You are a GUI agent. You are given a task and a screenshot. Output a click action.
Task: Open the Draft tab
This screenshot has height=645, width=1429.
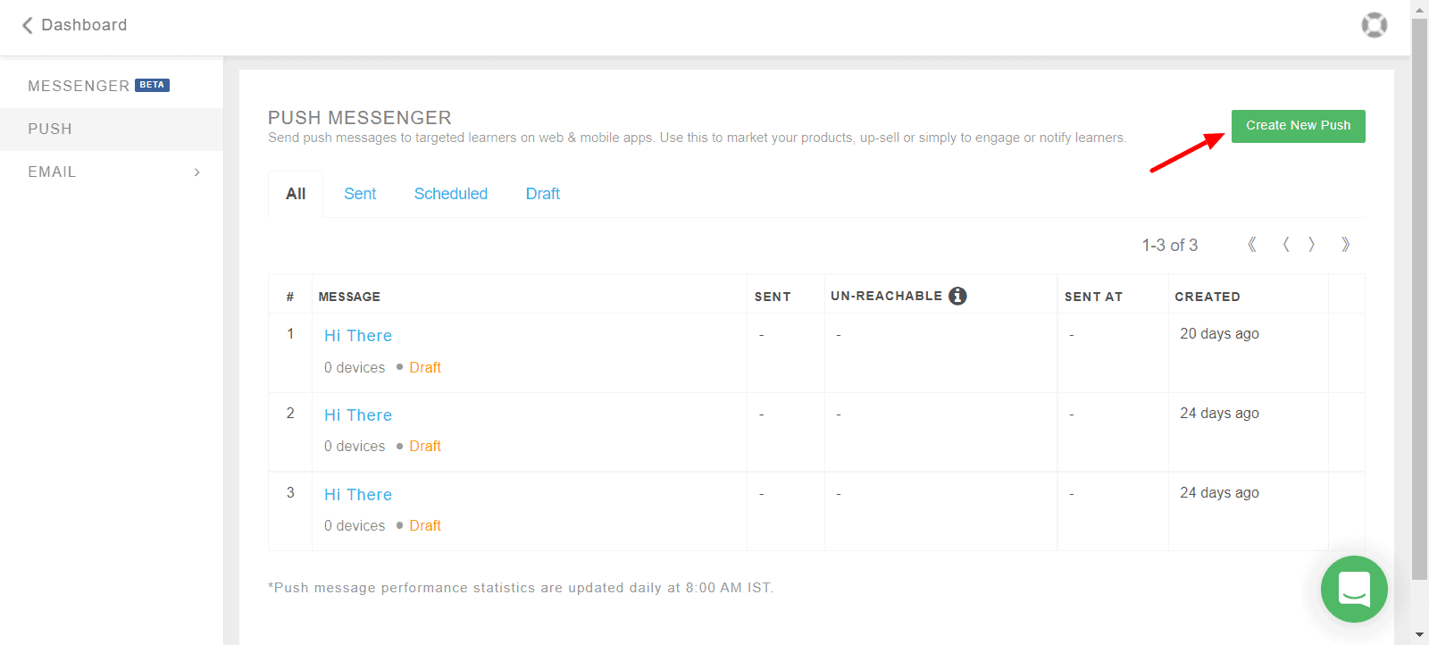(542, 194)
